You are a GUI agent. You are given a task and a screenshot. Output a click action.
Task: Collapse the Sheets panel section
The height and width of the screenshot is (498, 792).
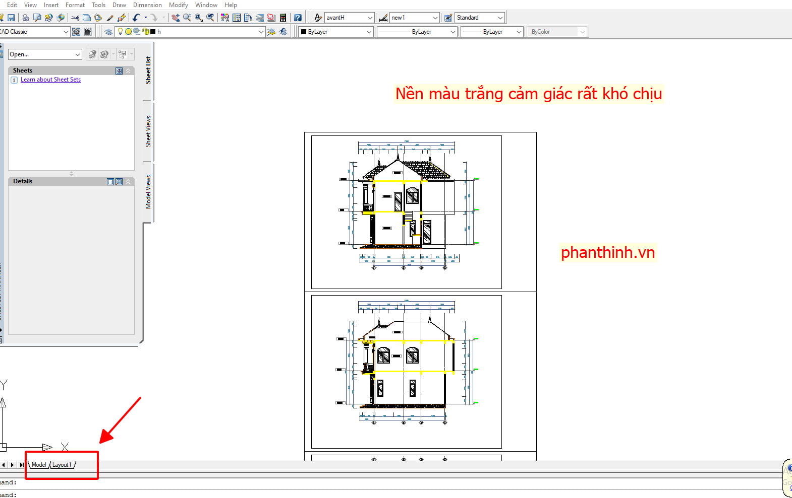tap(128, 71)
